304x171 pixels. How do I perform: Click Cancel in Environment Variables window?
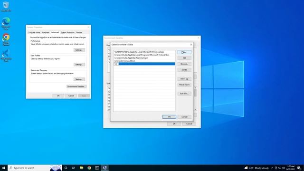pos(189,123)
